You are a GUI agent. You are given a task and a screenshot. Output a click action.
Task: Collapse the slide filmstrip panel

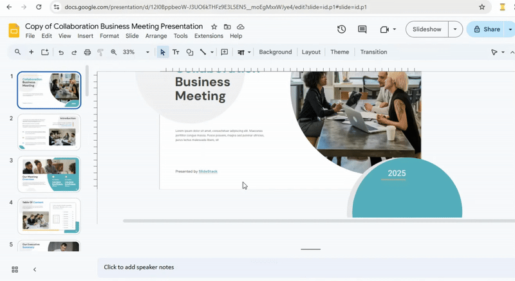(35, 269)
